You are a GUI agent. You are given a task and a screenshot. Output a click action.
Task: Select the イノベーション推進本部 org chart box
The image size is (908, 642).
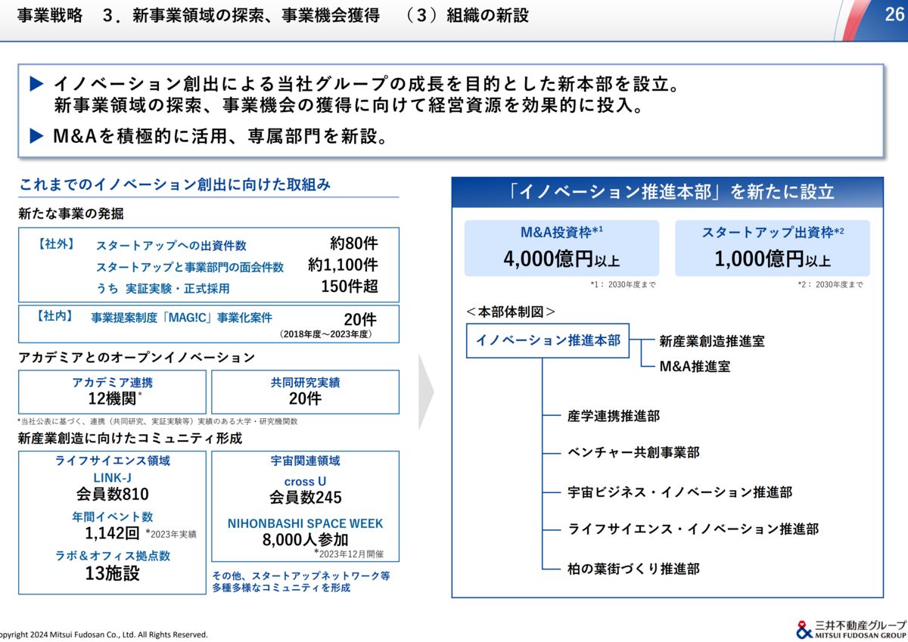[548, 341]
